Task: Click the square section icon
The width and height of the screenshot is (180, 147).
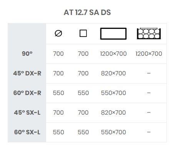Action: (83, 33)
